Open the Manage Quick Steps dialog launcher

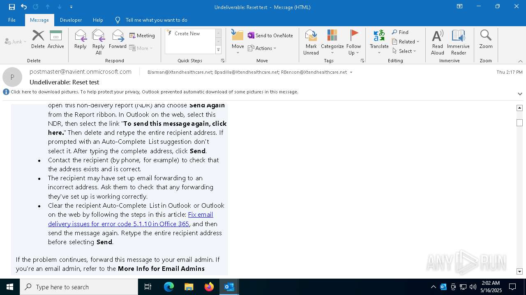point(223,61)
